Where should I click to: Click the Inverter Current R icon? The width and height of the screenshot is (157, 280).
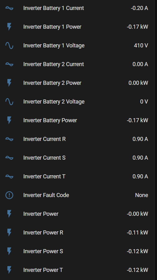9,139
